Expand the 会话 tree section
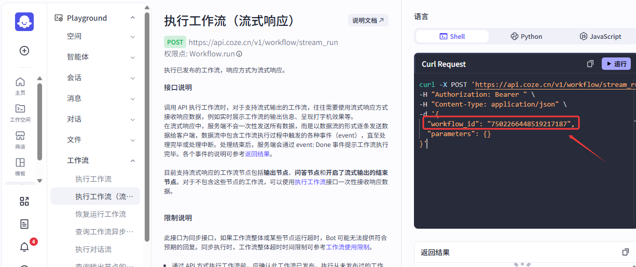Screen dimensions: 636x267 [x=133, y=78]
